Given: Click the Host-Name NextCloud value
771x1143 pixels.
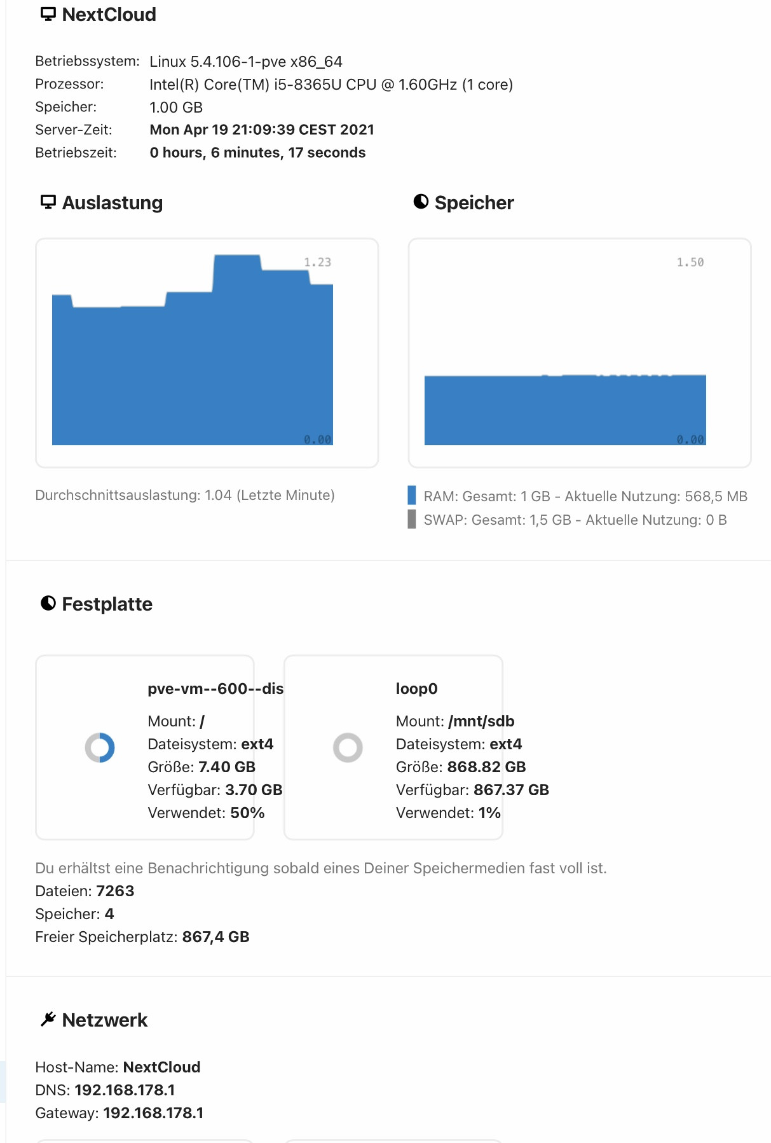Looking at the screenshot, I should click(161, 1067).
